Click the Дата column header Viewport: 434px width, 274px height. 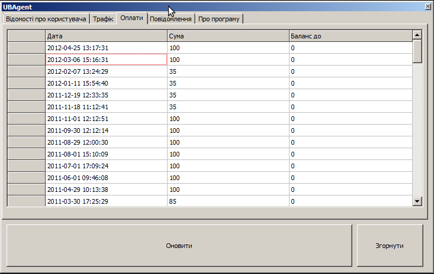pos(107,36)
